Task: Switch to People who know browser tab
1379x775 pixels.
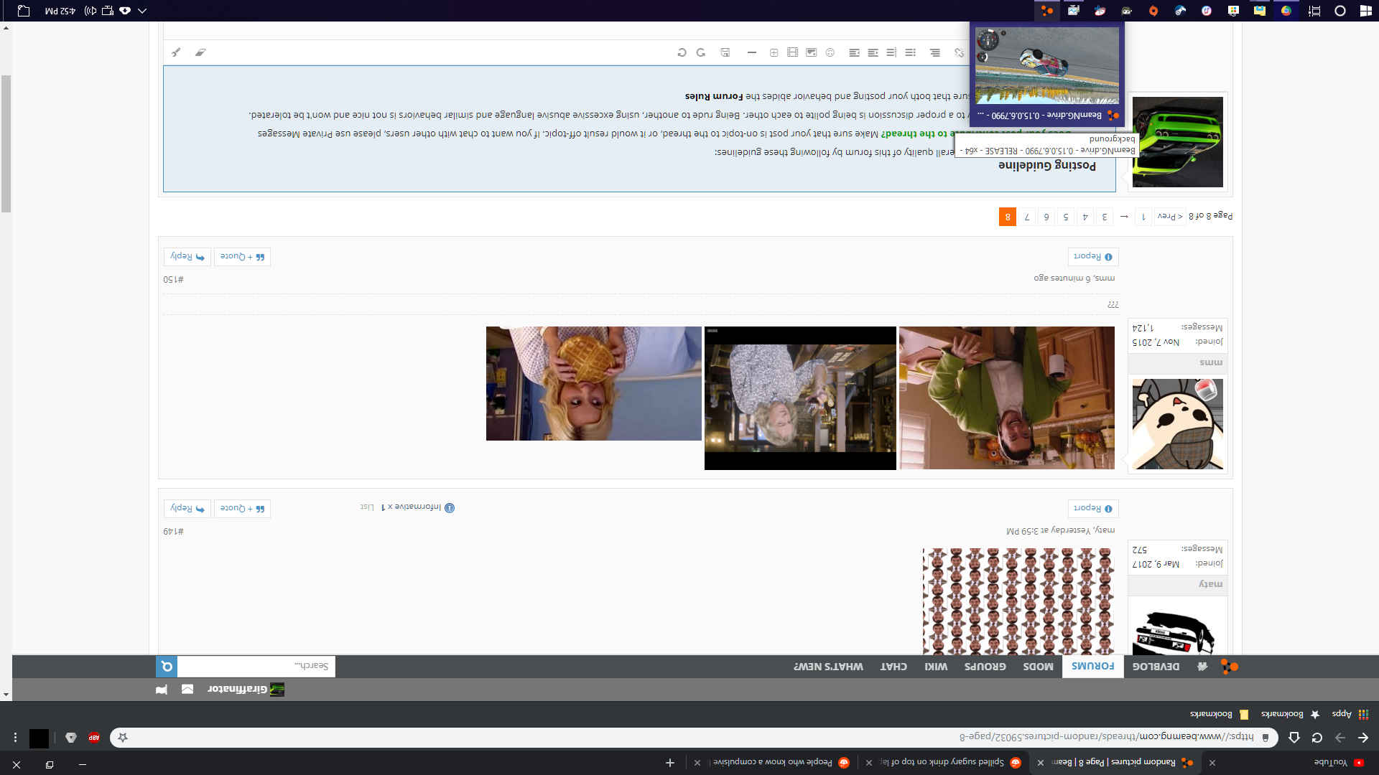Action: 772,762
